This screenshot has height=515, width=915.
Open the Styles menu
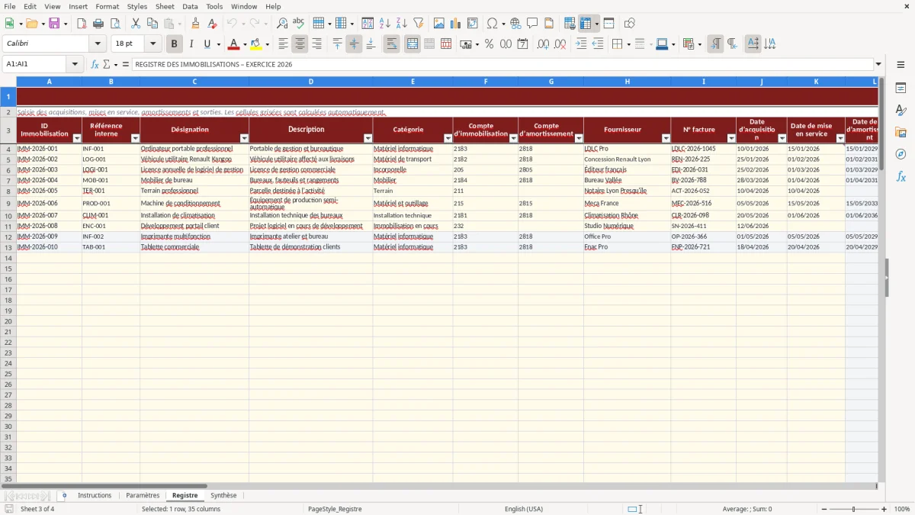(x=137, y=6)
